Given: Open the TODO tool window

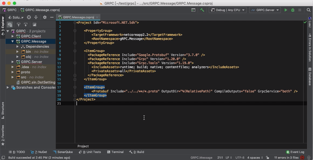Looking at the screenshot, I should 17,152.
